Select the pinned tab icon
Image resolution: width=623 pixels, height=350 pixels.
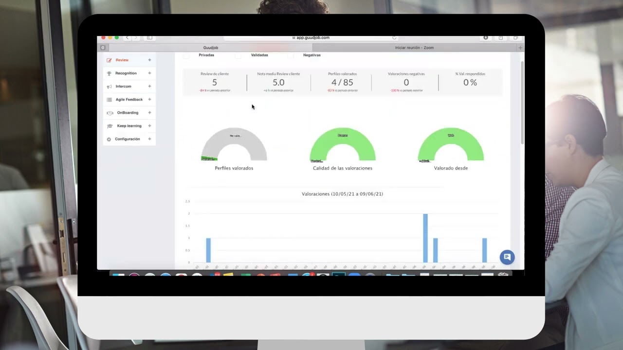click(x=103, y=48)
